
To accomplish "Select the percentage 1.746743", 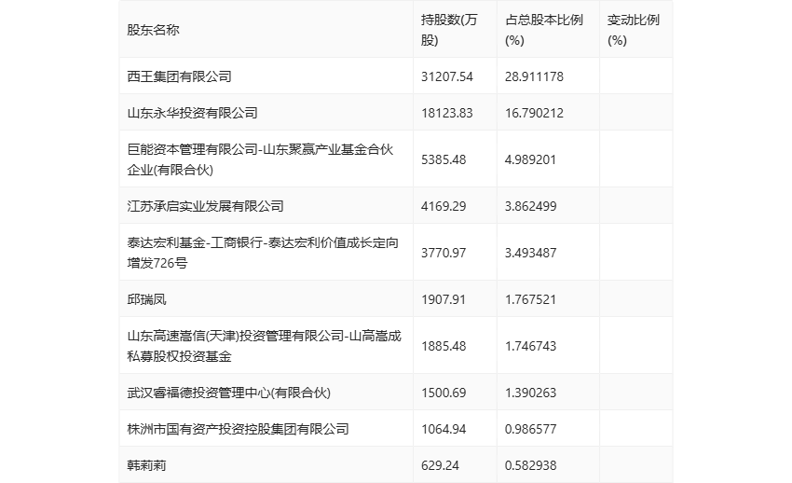I will (530, 347).
